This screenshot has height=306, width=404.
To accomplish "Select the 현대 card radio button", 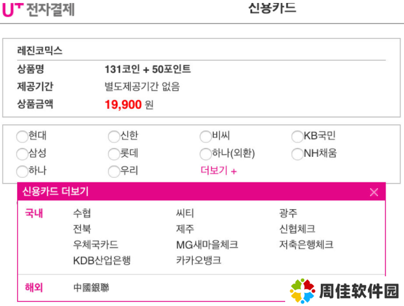I will click(x=22, y=137).
